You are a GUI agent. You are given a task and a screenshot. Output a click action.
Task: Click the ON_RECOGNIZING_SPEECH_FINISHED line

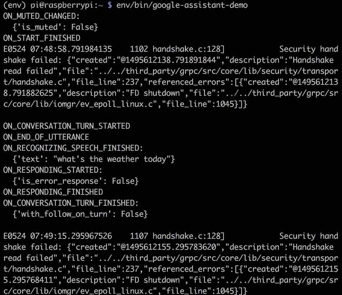[x=73, y=148]
